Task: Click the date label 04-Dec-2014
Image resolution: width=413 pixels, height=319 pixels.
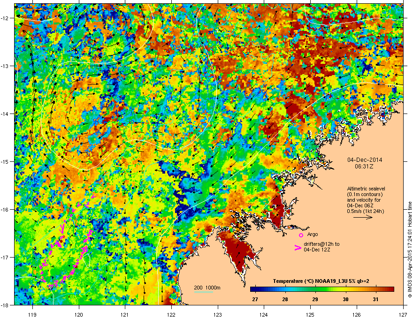Action: (365, 160)
